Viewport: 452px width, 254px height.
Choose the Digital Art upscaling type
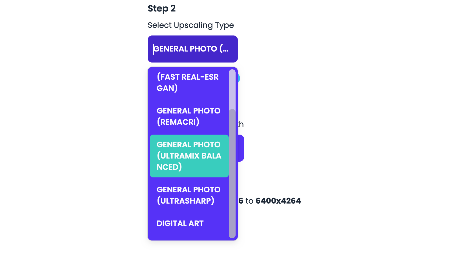tap(180, 223)
